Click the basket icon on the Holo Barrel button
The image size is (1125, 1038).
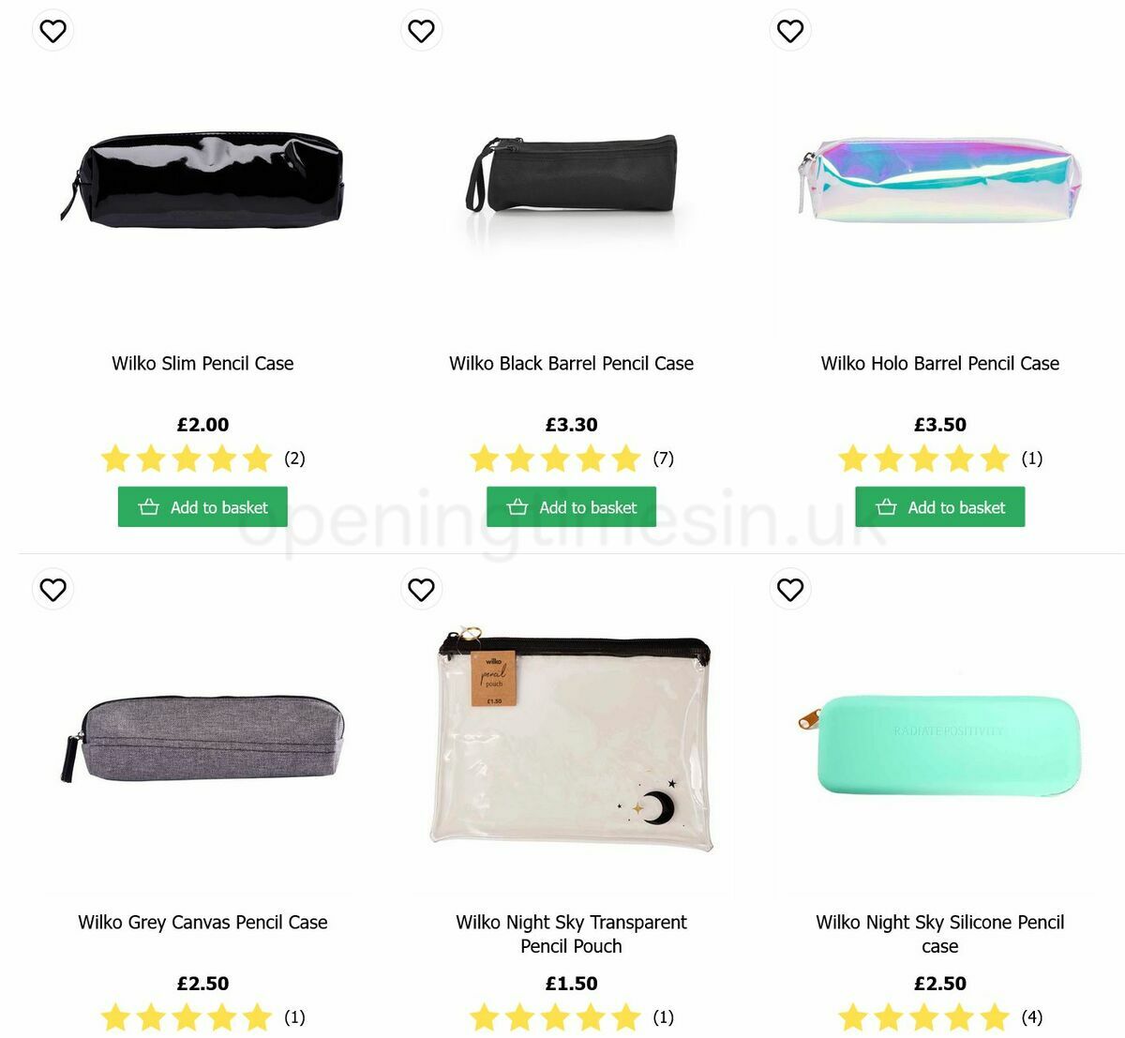point(886,506)
